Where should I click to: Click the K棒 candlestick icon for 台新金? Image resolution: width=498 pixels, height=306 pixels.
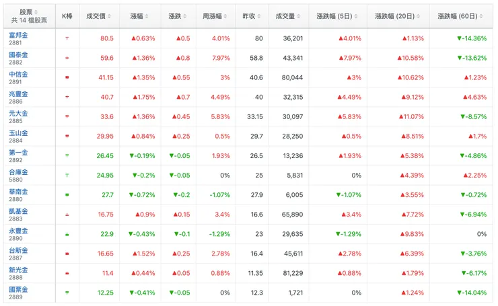[67, 254]
